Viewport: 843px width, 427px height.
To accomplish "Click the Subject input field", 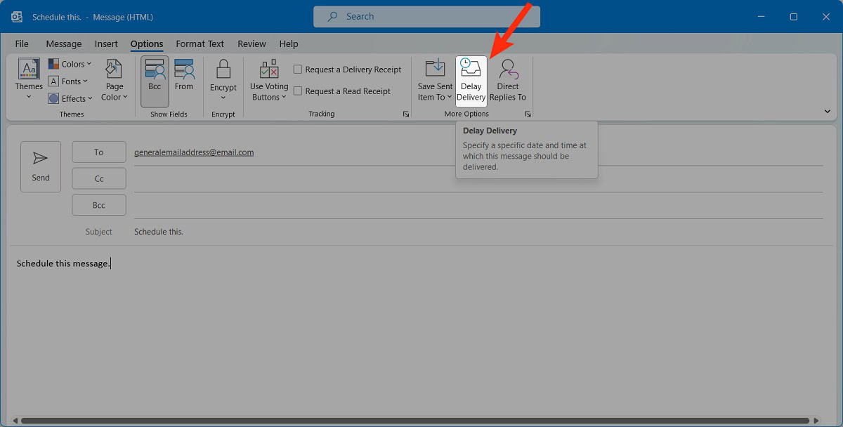I will coord(478,232).
